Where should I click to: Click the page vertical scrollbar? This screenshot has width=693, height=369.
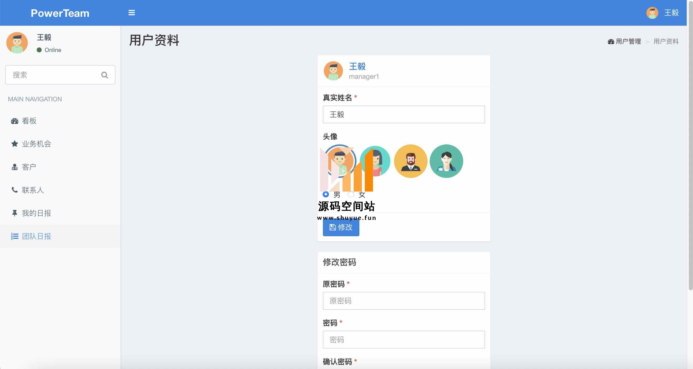(690, 145)
